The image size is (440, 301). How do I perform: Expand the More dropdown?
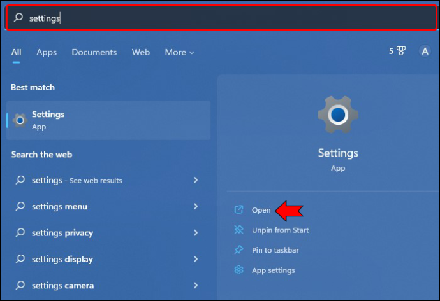click(180, 52)
